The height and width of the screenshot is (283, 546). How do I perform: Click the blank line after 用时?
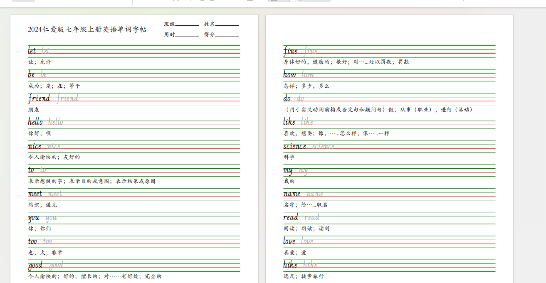[x=187, y=35]
